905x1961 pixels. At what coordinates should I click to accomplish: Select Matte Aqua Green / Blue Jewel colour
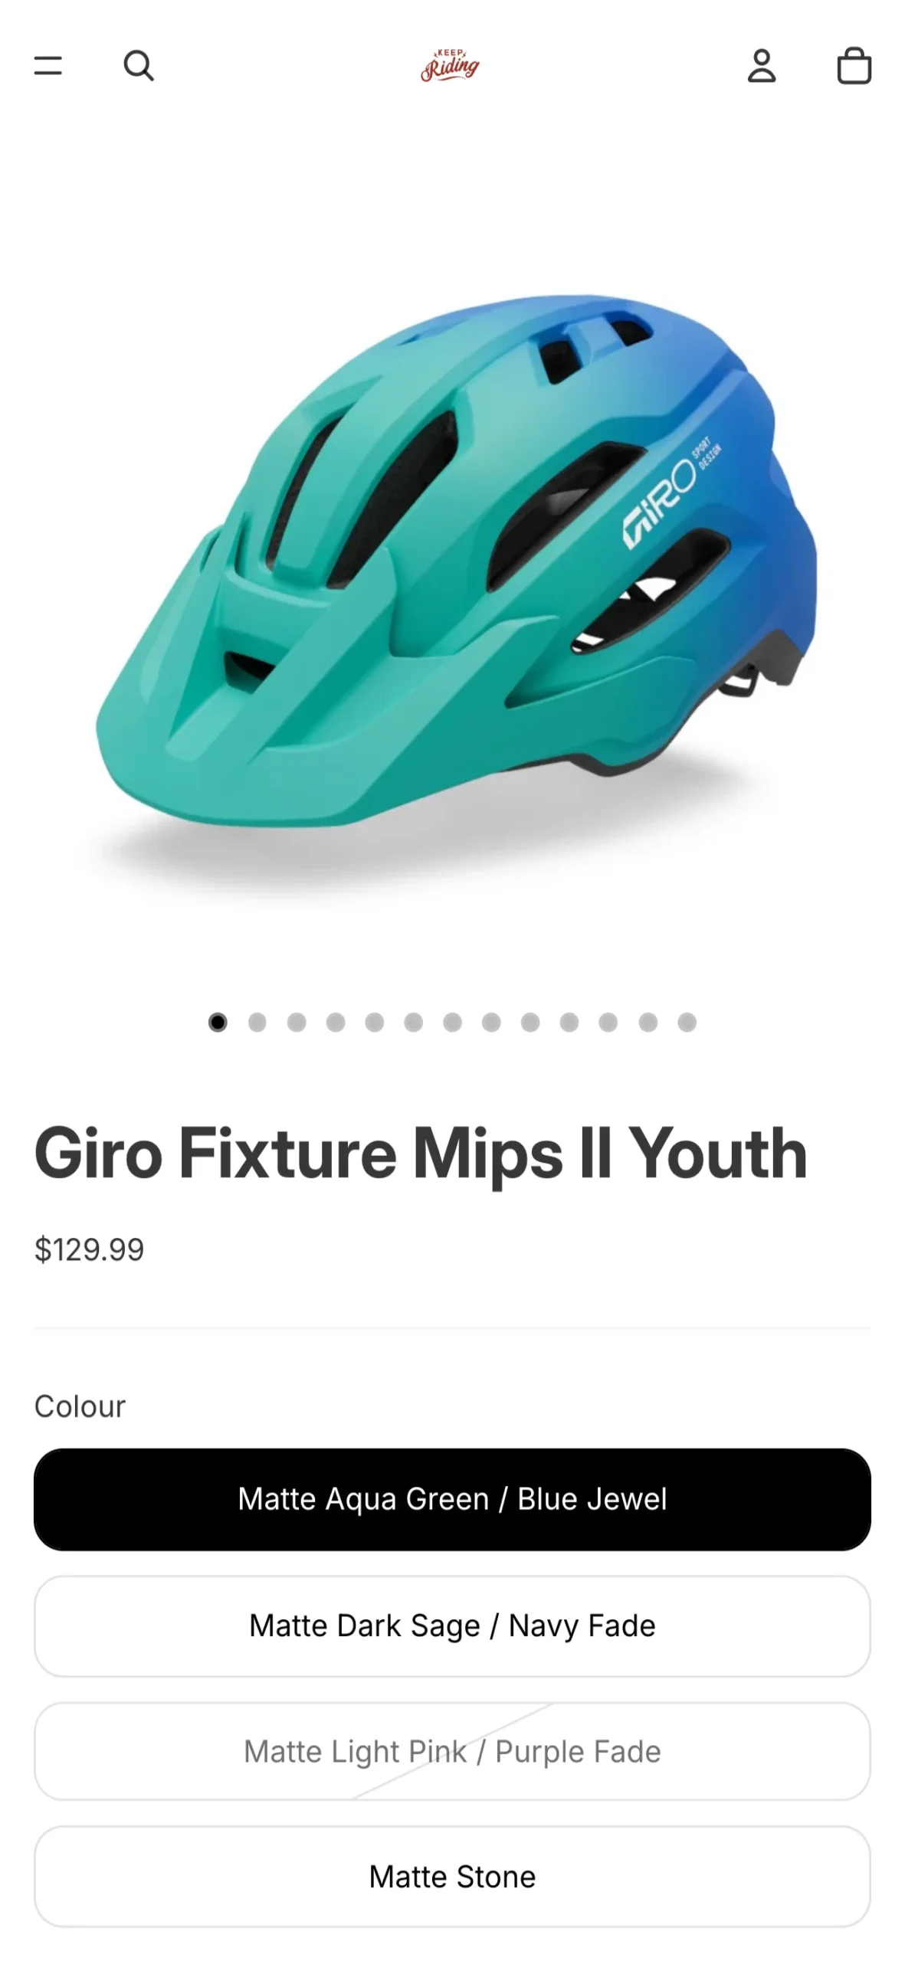pyautogui.click(x=452, y=1499)
